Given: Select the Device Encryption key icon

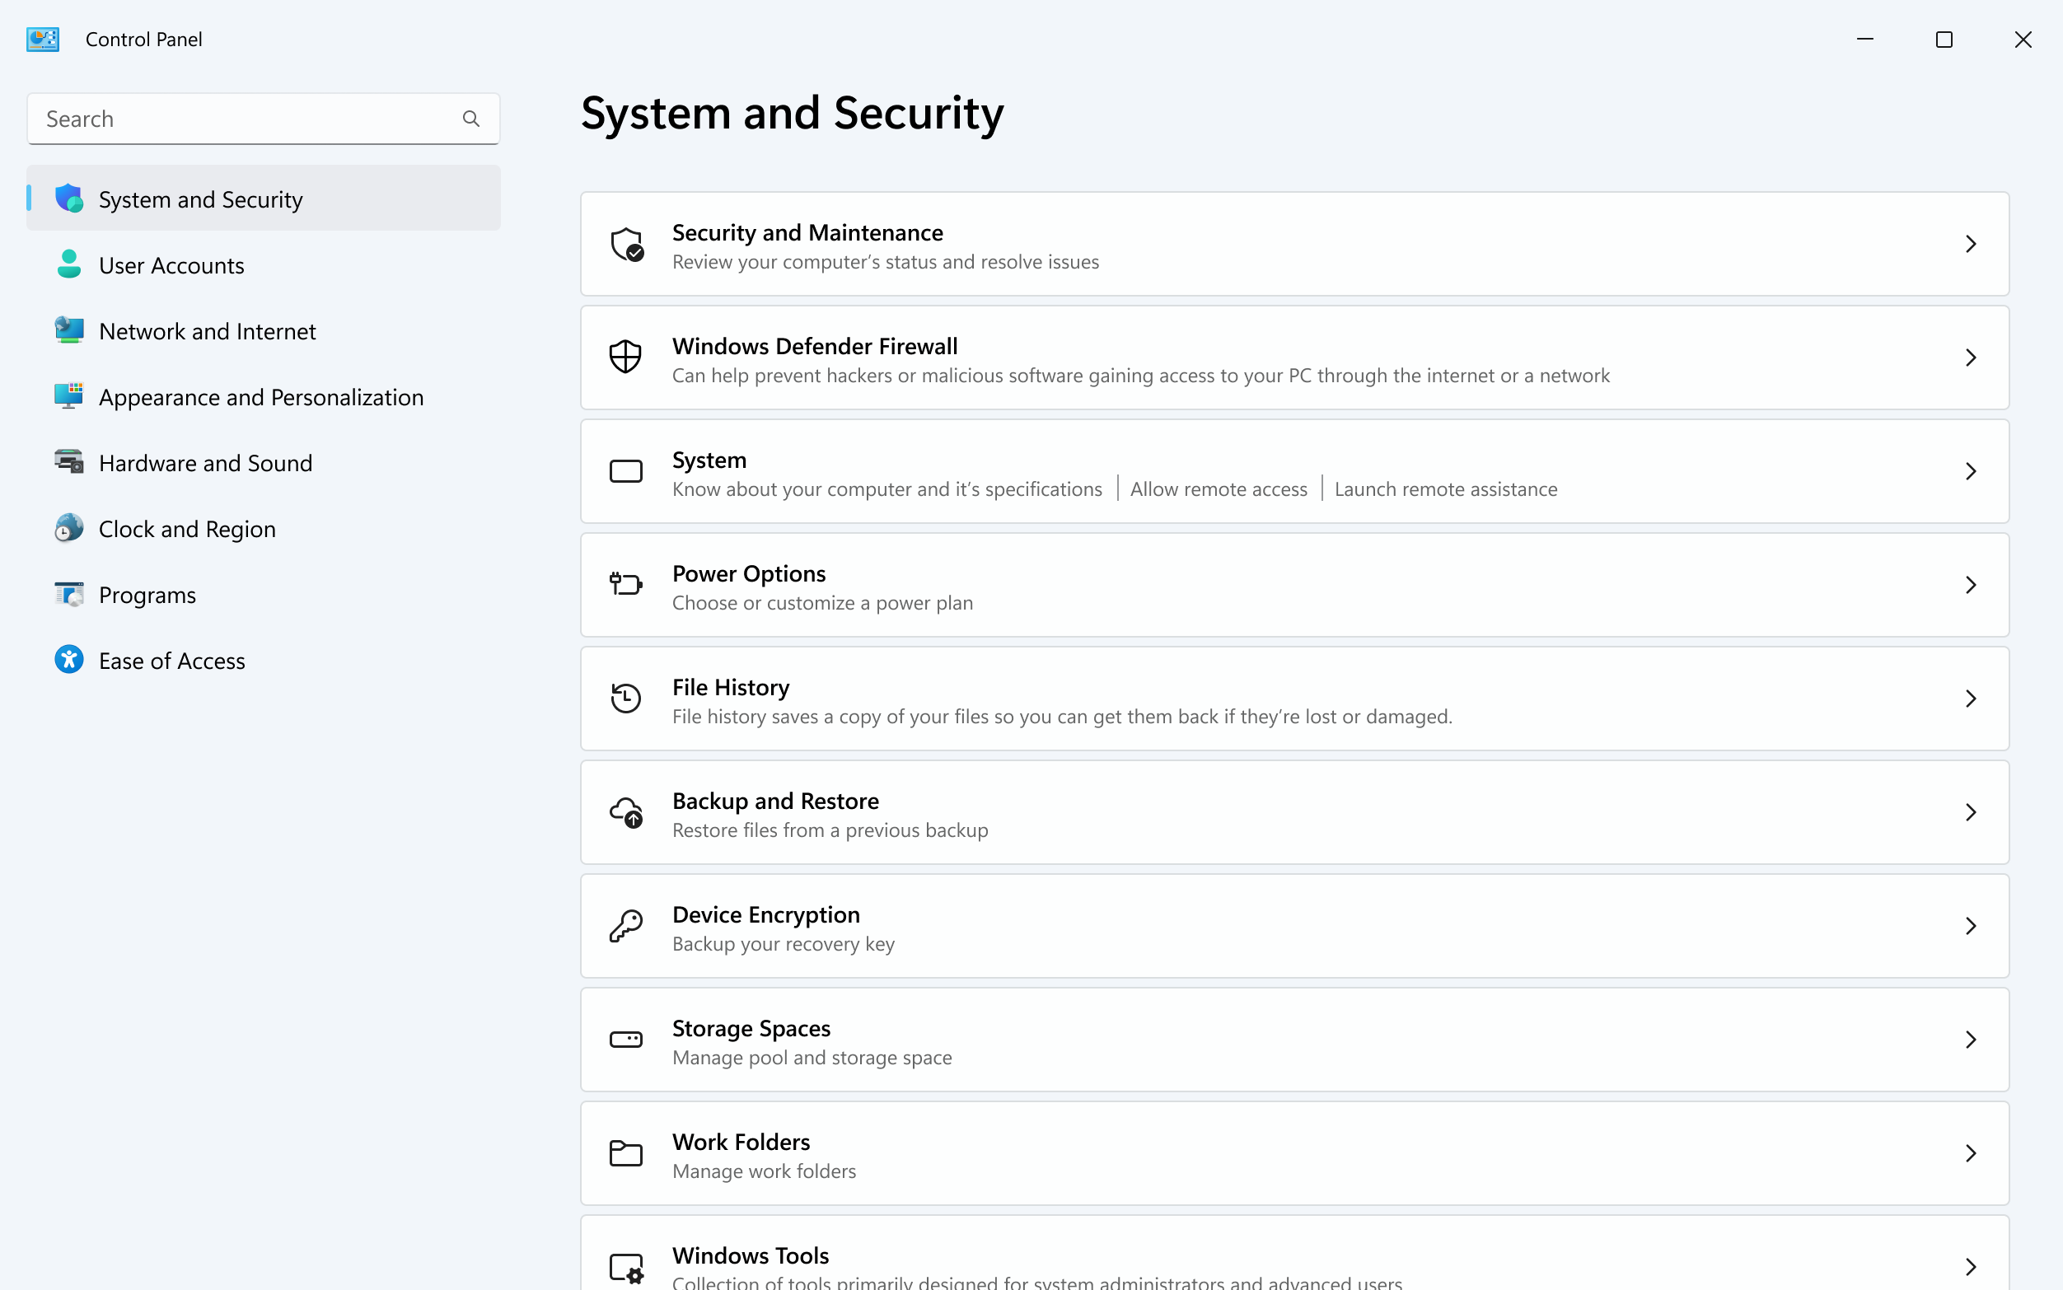Looking at the screenshot, I should pyautogui.click(x=625, y=926).
